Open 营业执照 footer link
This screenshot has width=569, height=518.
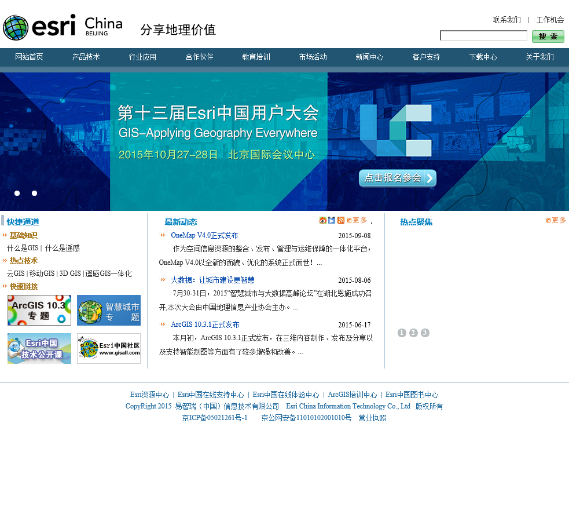point(372,418)
